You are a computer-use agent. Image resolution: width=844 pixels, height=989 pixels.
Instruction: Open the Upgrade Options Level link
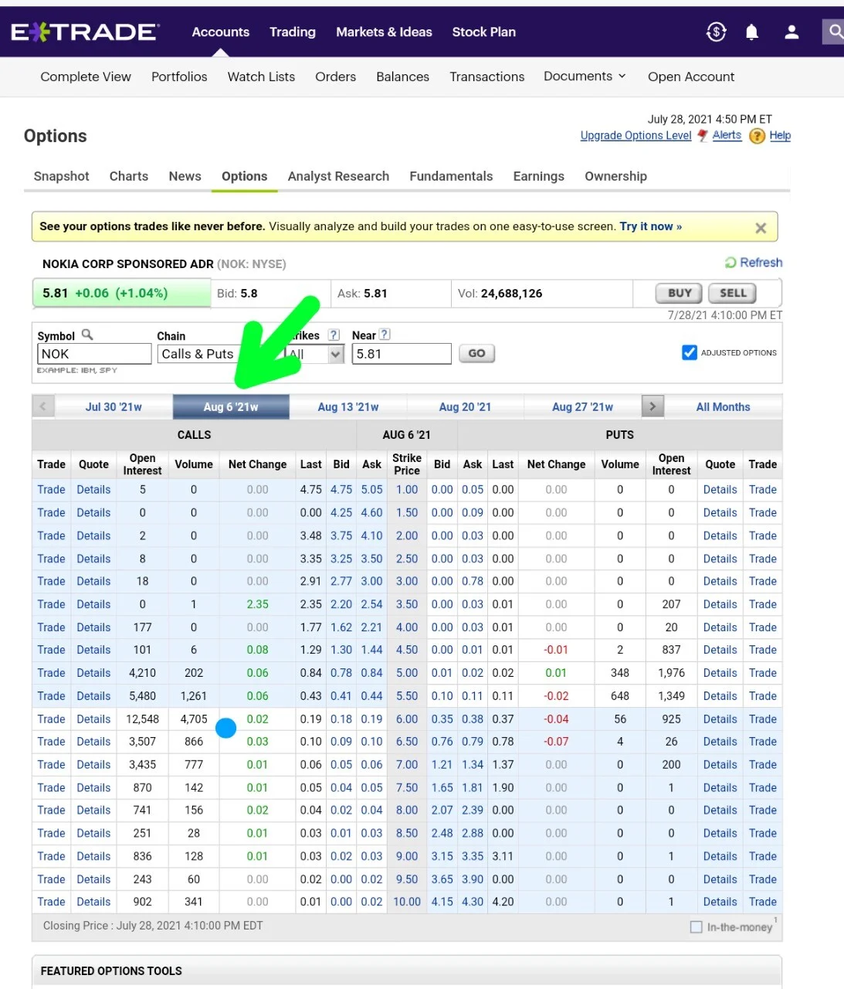pos(636,135)
